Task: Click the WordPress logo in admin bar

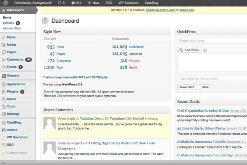Action: click(5, 3)
